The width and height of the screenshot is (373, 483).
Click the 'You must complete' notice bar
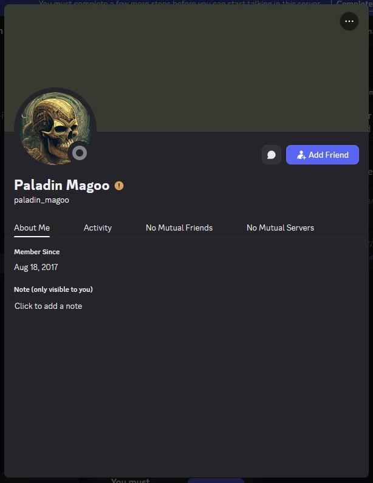179,2
